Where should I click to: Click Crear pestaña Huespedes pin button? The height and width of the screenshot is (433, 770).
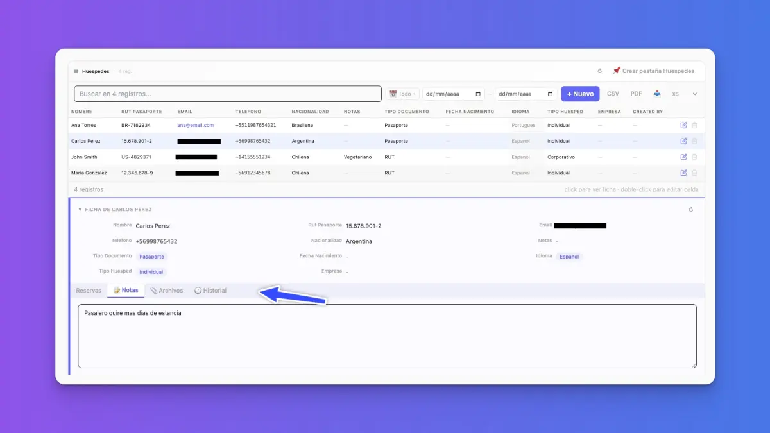pos(653,71)
